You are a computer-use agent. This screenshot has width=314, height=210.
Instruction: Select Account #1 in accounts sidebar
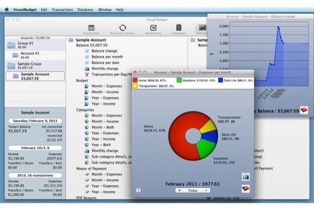point(35,55)
